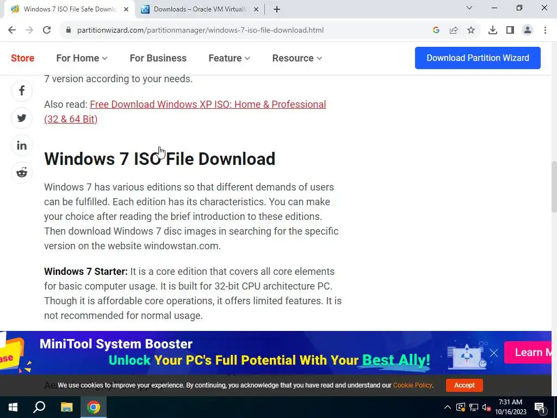Open network icon in system tray
The width and height of the screenshot is (557, 418).
[x=474, y=407]
